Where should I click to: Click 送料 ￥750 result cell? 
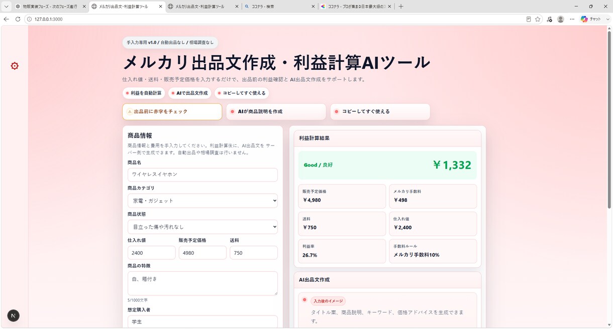[x=342, y=224]
